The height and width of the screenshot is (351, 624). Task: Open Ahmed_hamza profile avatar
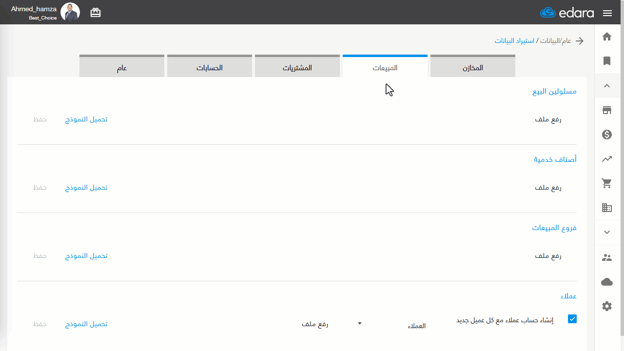pyautogui.click(x=70, y=12)
